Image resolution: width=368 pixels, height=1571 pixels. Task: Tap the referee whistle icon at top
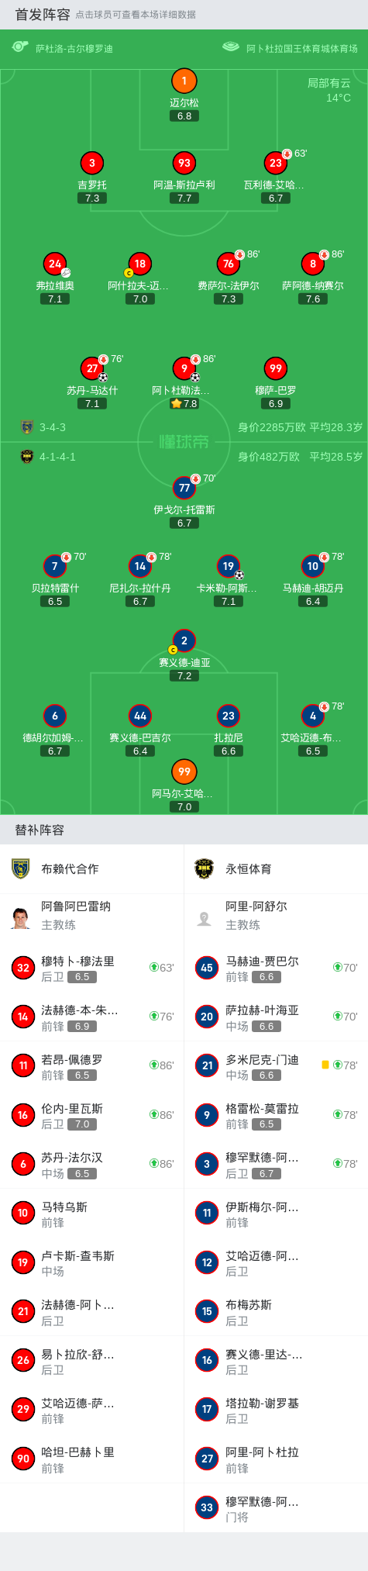[21, 47]
